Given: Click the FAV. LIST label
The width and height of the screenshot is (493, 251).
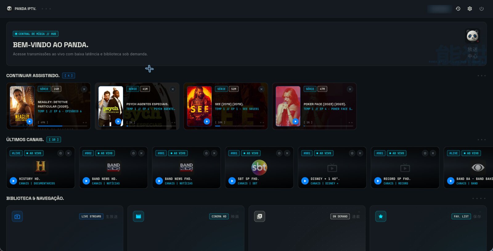Looking at the screenshot, I should point(461,216).
